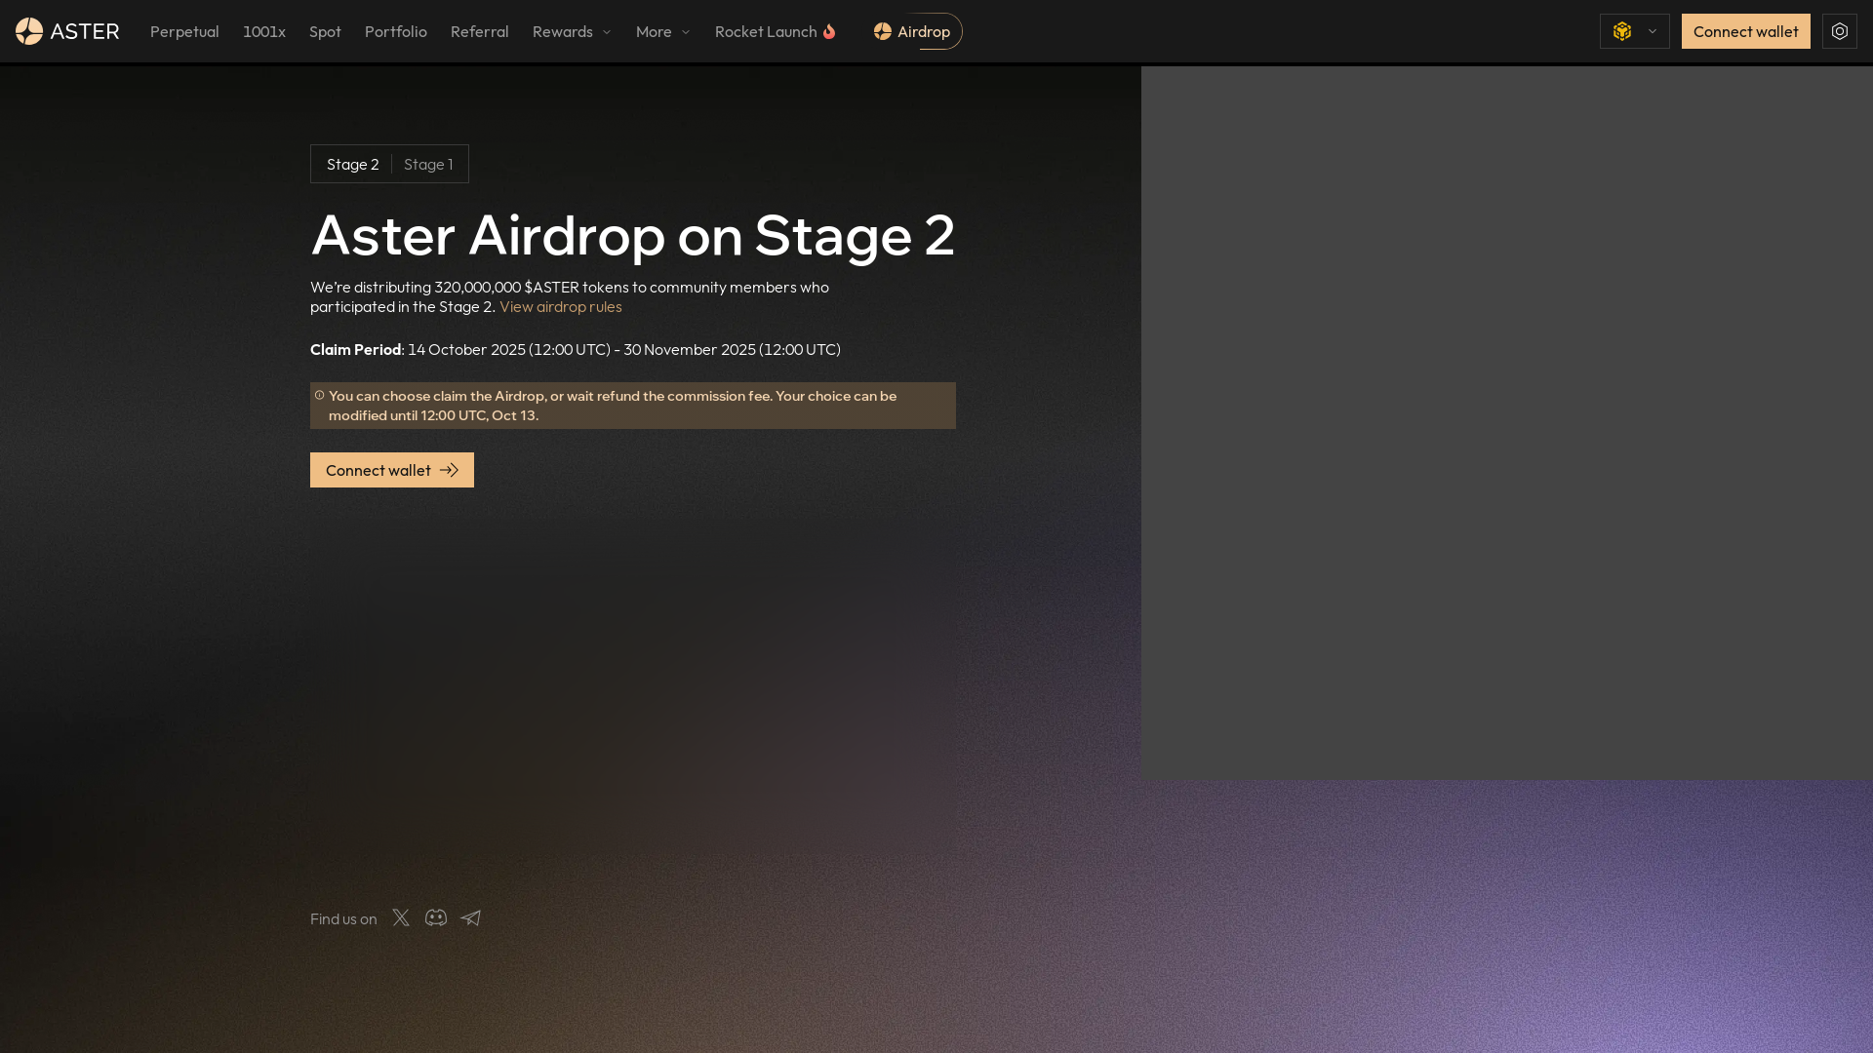Open the BNB chain network selector
The image size is (1873, 1053).
point(1635,31)
